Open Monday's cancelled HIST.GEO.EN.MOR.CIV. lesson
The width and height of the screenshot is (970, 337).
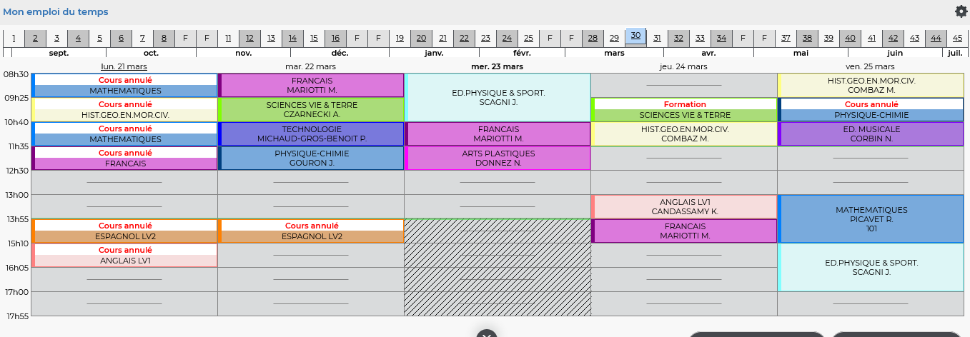124,109
